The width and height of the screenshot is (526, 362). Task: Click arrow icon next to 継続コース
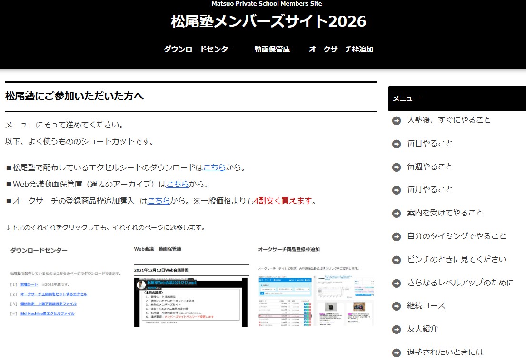pos(396,306)
